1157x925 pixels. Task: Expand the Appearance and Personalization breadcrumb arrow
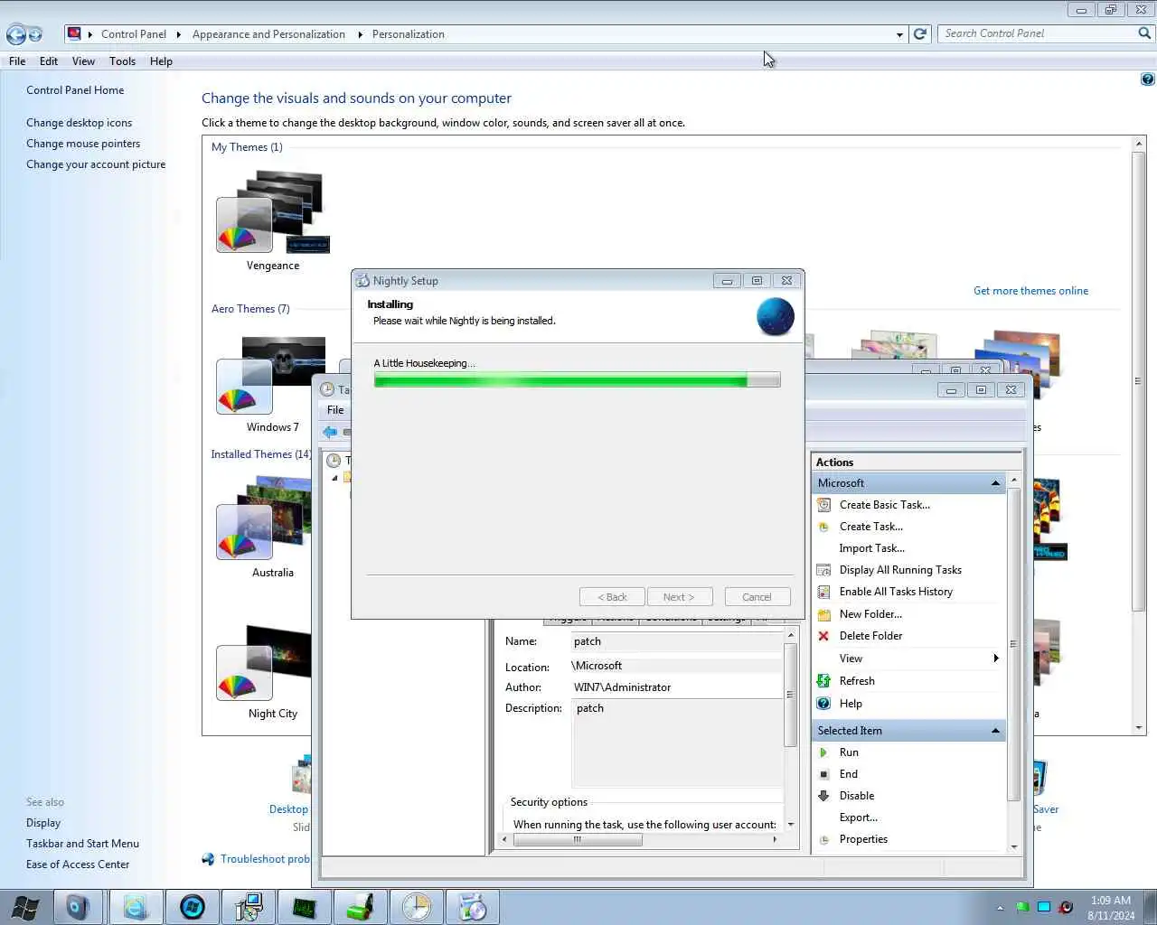(x=360, y=34)
